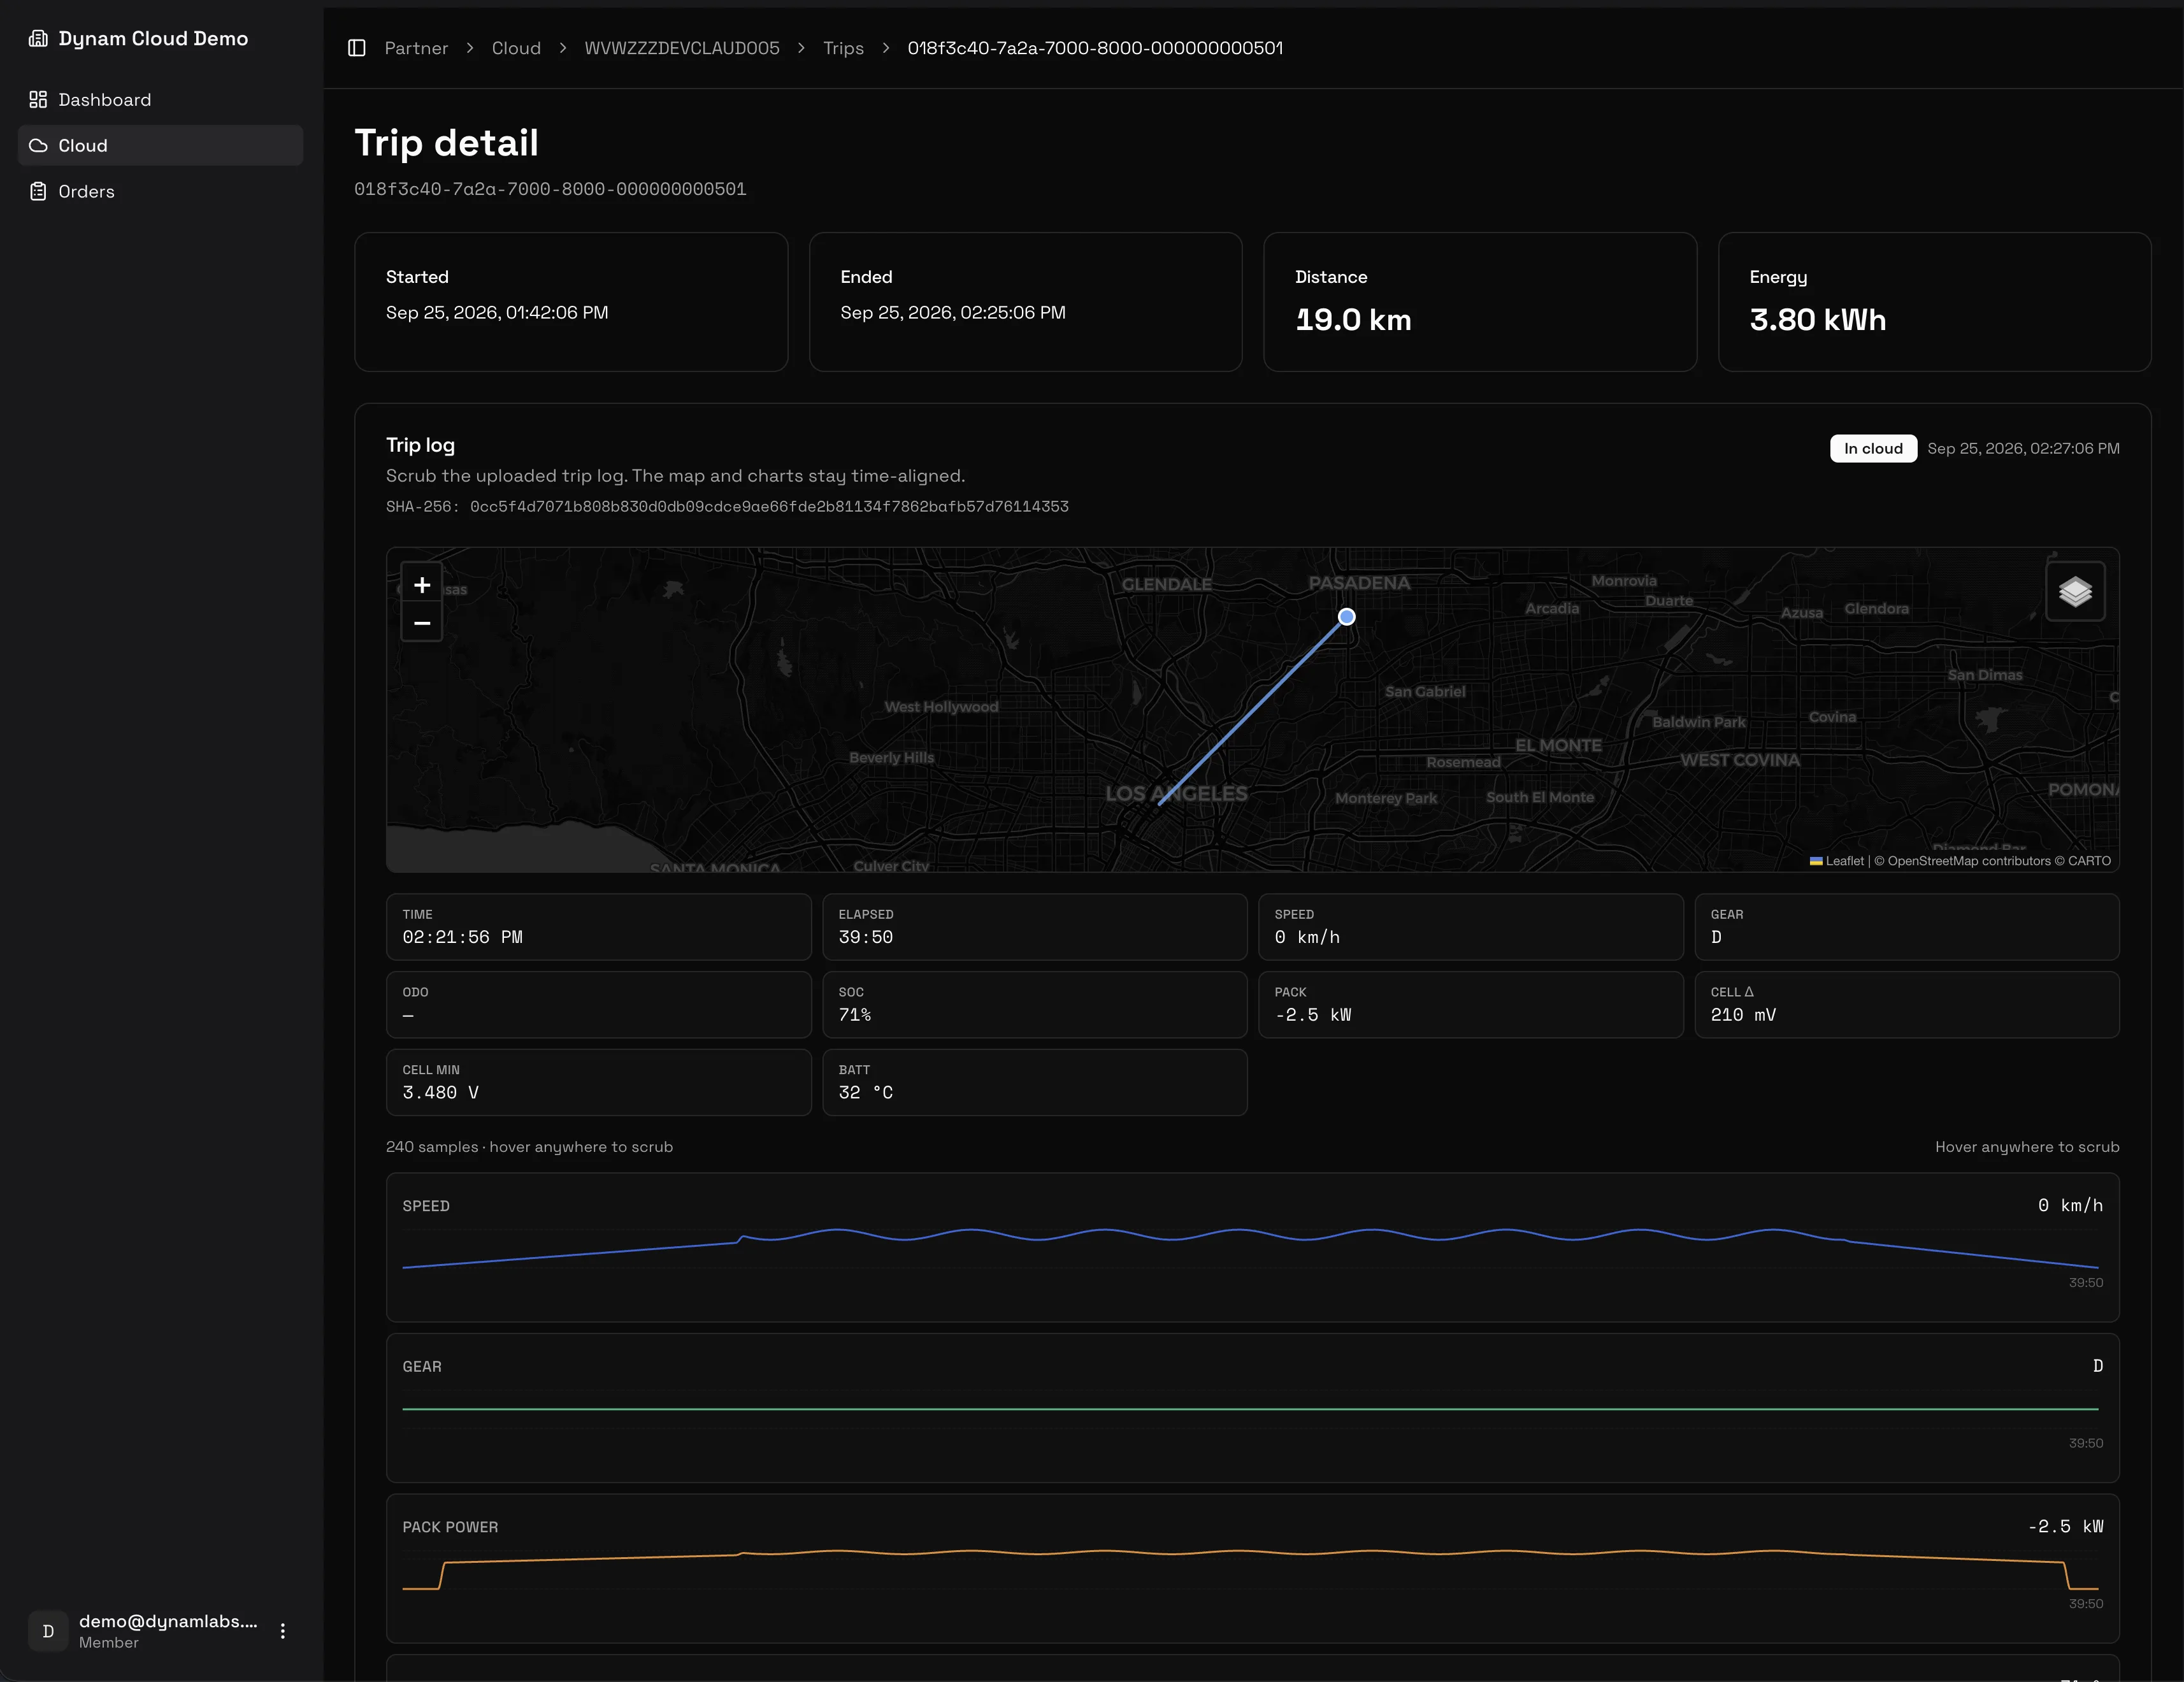The width and height of the screenshot is (2184, 1682).
Task: Click the Cloud icon in sidebar
Action: [x=38, y=146]
